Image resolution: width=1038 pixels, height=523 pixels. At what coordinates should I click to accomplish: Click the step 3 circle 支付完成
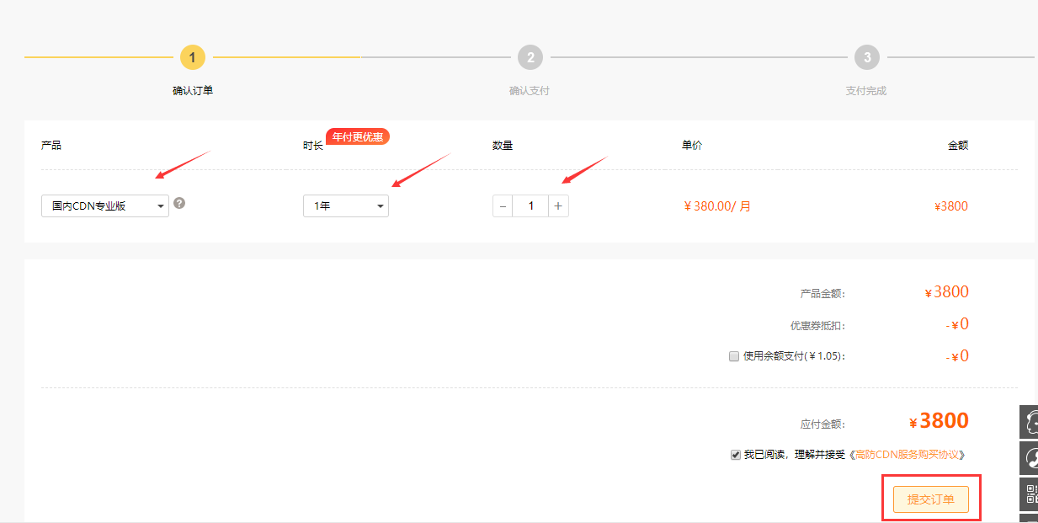pyautogui.click(x=866, y=57)
